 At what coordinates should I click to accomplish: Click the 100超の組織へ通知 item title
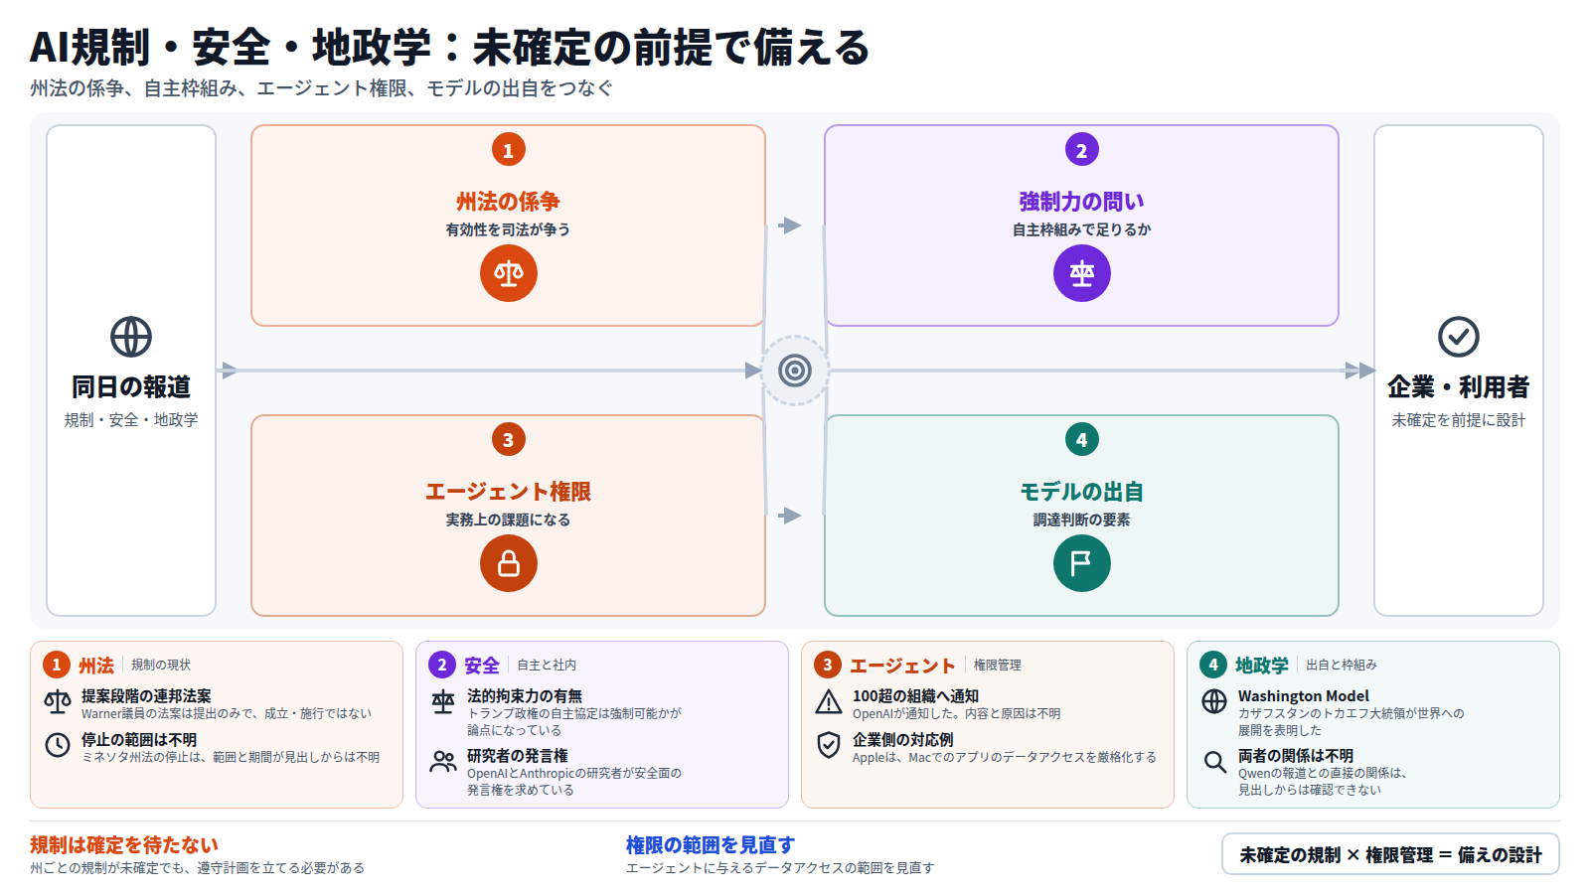[915, 696]
